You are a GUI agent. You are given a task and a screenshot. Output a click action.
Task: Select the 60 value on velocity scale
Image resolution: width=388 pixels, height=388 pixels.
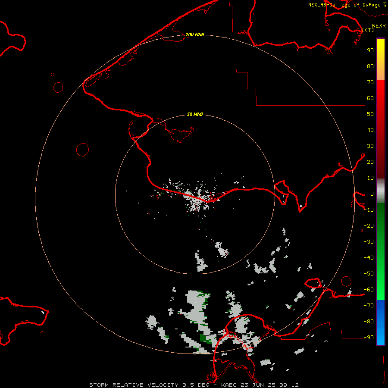point(370,98)
